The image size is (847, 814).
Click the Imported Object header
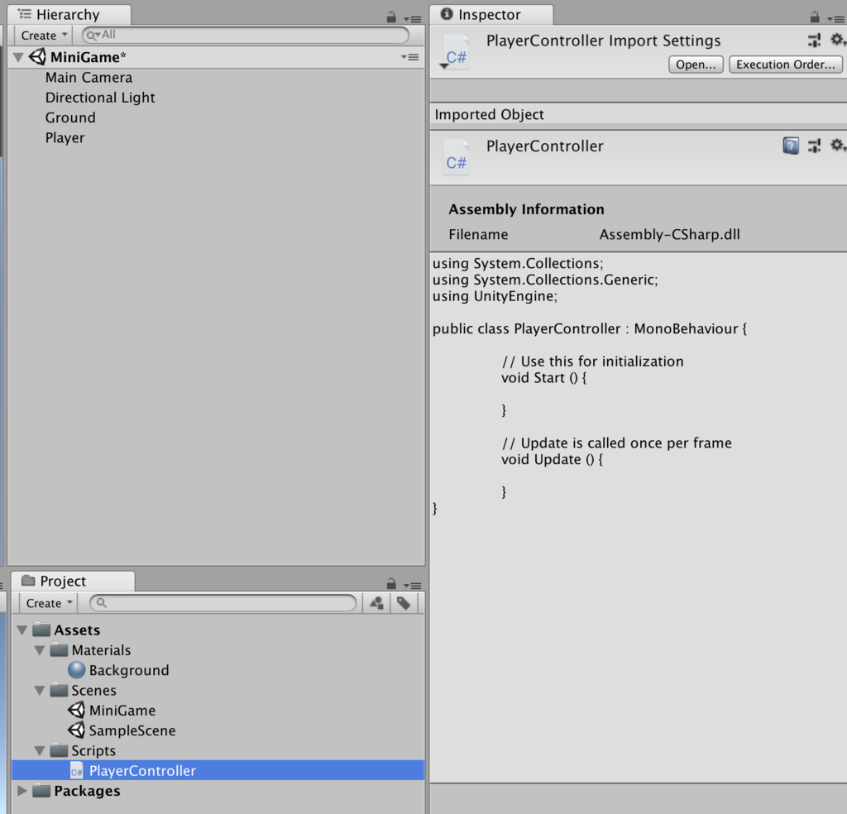coord(489,114)
